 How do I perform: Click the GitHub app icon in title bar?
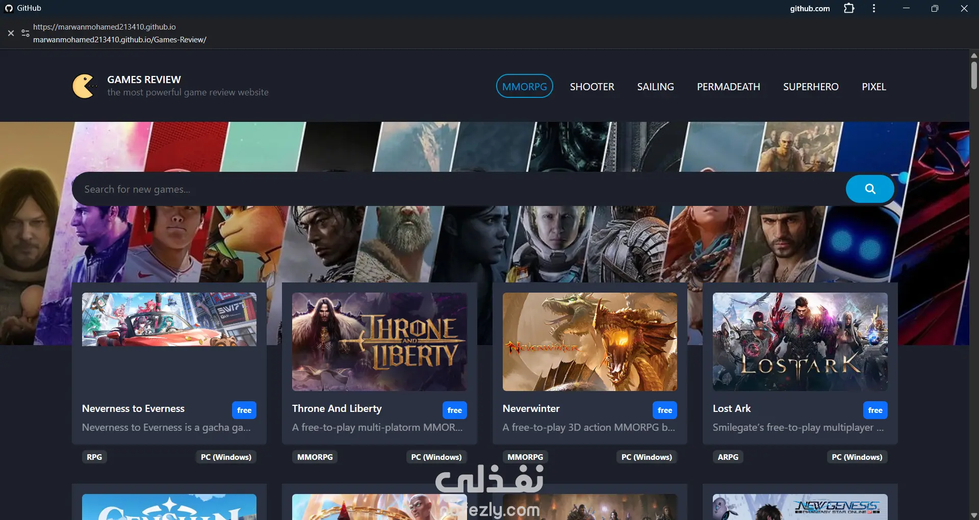pos(9,8)
